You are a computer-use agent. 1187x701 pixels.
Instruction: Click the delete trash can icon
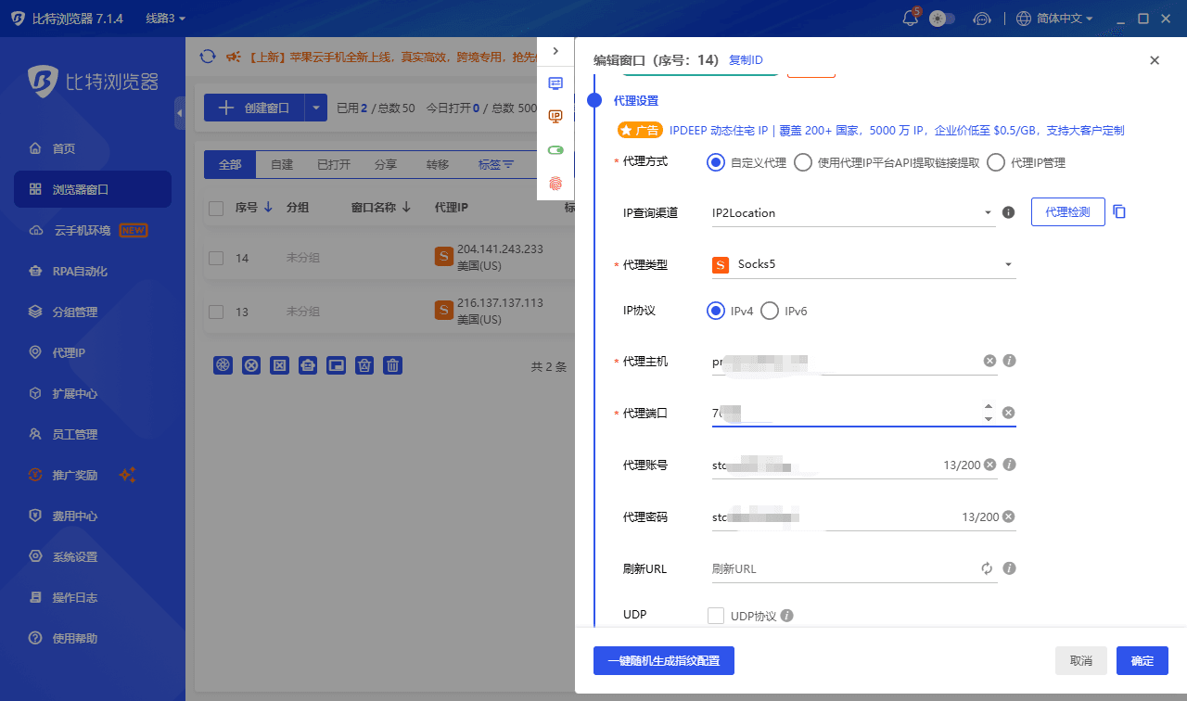[393, 365]
